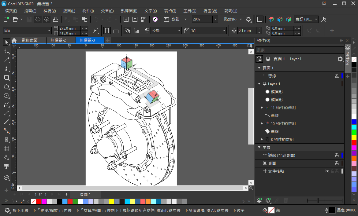
Task: Open the 效果(C) menu
Action: pos(107,11)
